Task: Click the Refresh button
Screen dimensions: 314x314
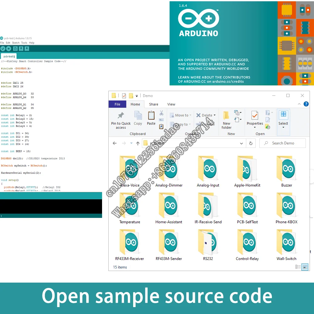Action: coord(251,143)
